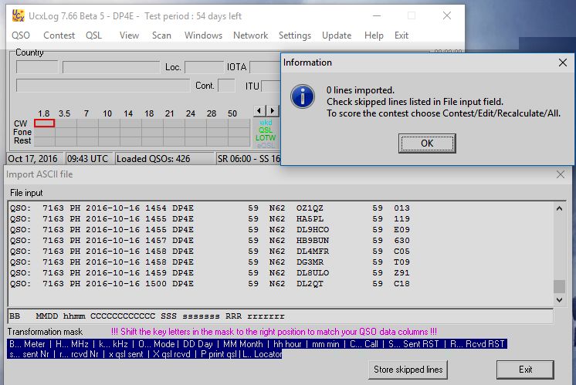Open the Scan menu

point(161,35)
